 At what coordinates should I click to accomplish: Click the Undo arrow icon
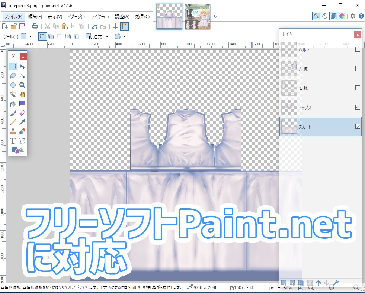[x=94, y=26]
